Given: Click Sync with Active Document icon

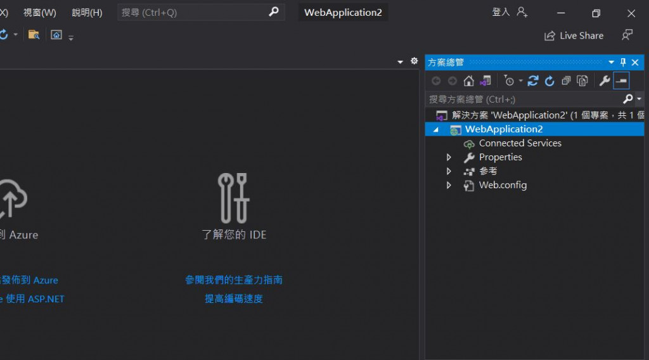Looking at the screenshot, I should tap(532, 80).
